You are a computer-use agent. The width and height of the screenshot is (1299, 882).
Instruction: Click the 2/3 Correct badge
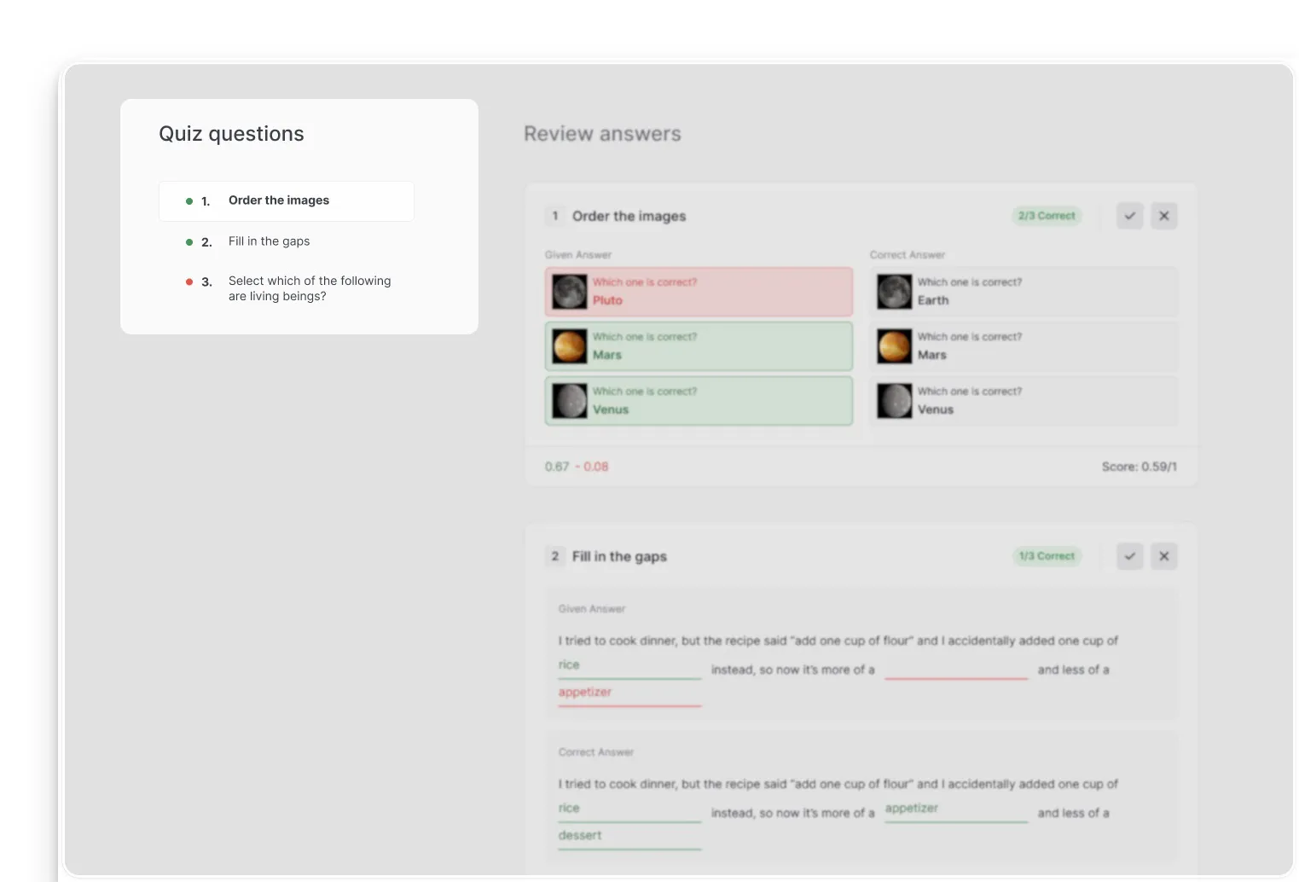1047,216
